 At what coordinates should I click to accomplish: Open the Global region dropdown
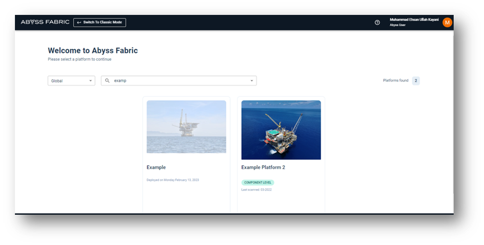[71, 81]
